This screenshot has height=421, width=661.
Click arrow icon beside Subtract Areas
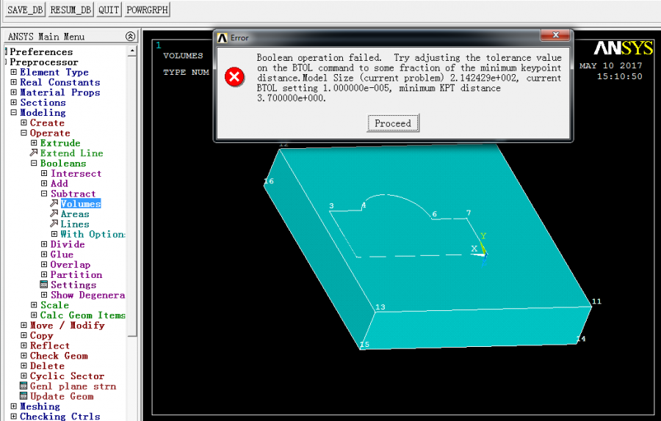[54, 213]
